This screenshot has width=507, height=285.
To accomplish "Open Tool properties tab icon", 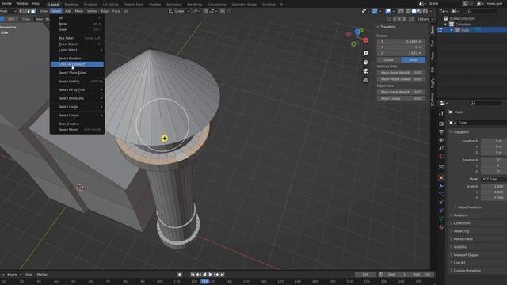I will [441, 113].
